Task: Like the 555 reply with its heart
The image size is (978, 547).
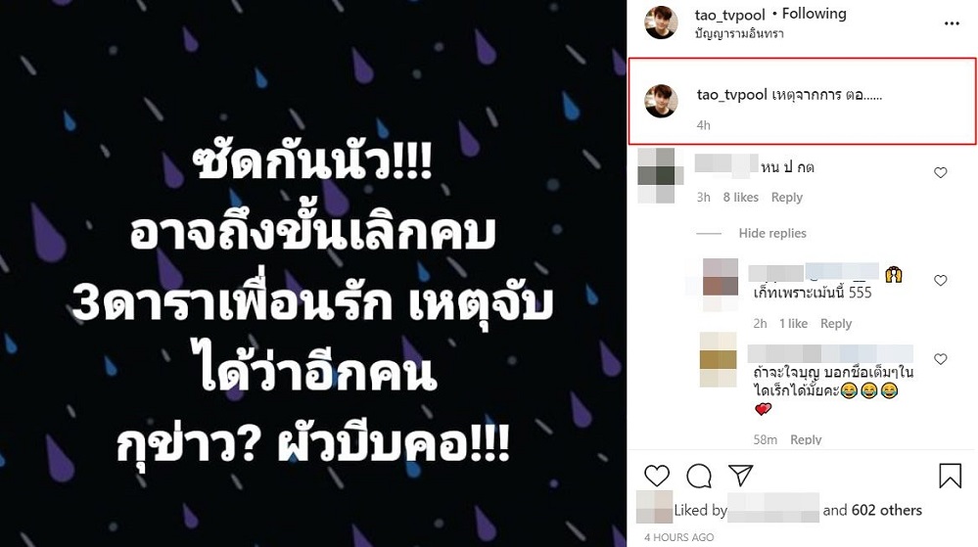Action: (941, 281)
